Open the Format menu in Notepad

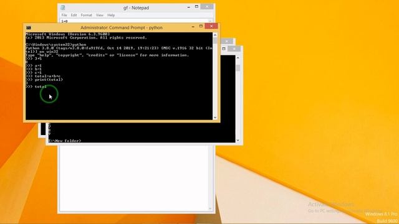[x=86, y=15]
